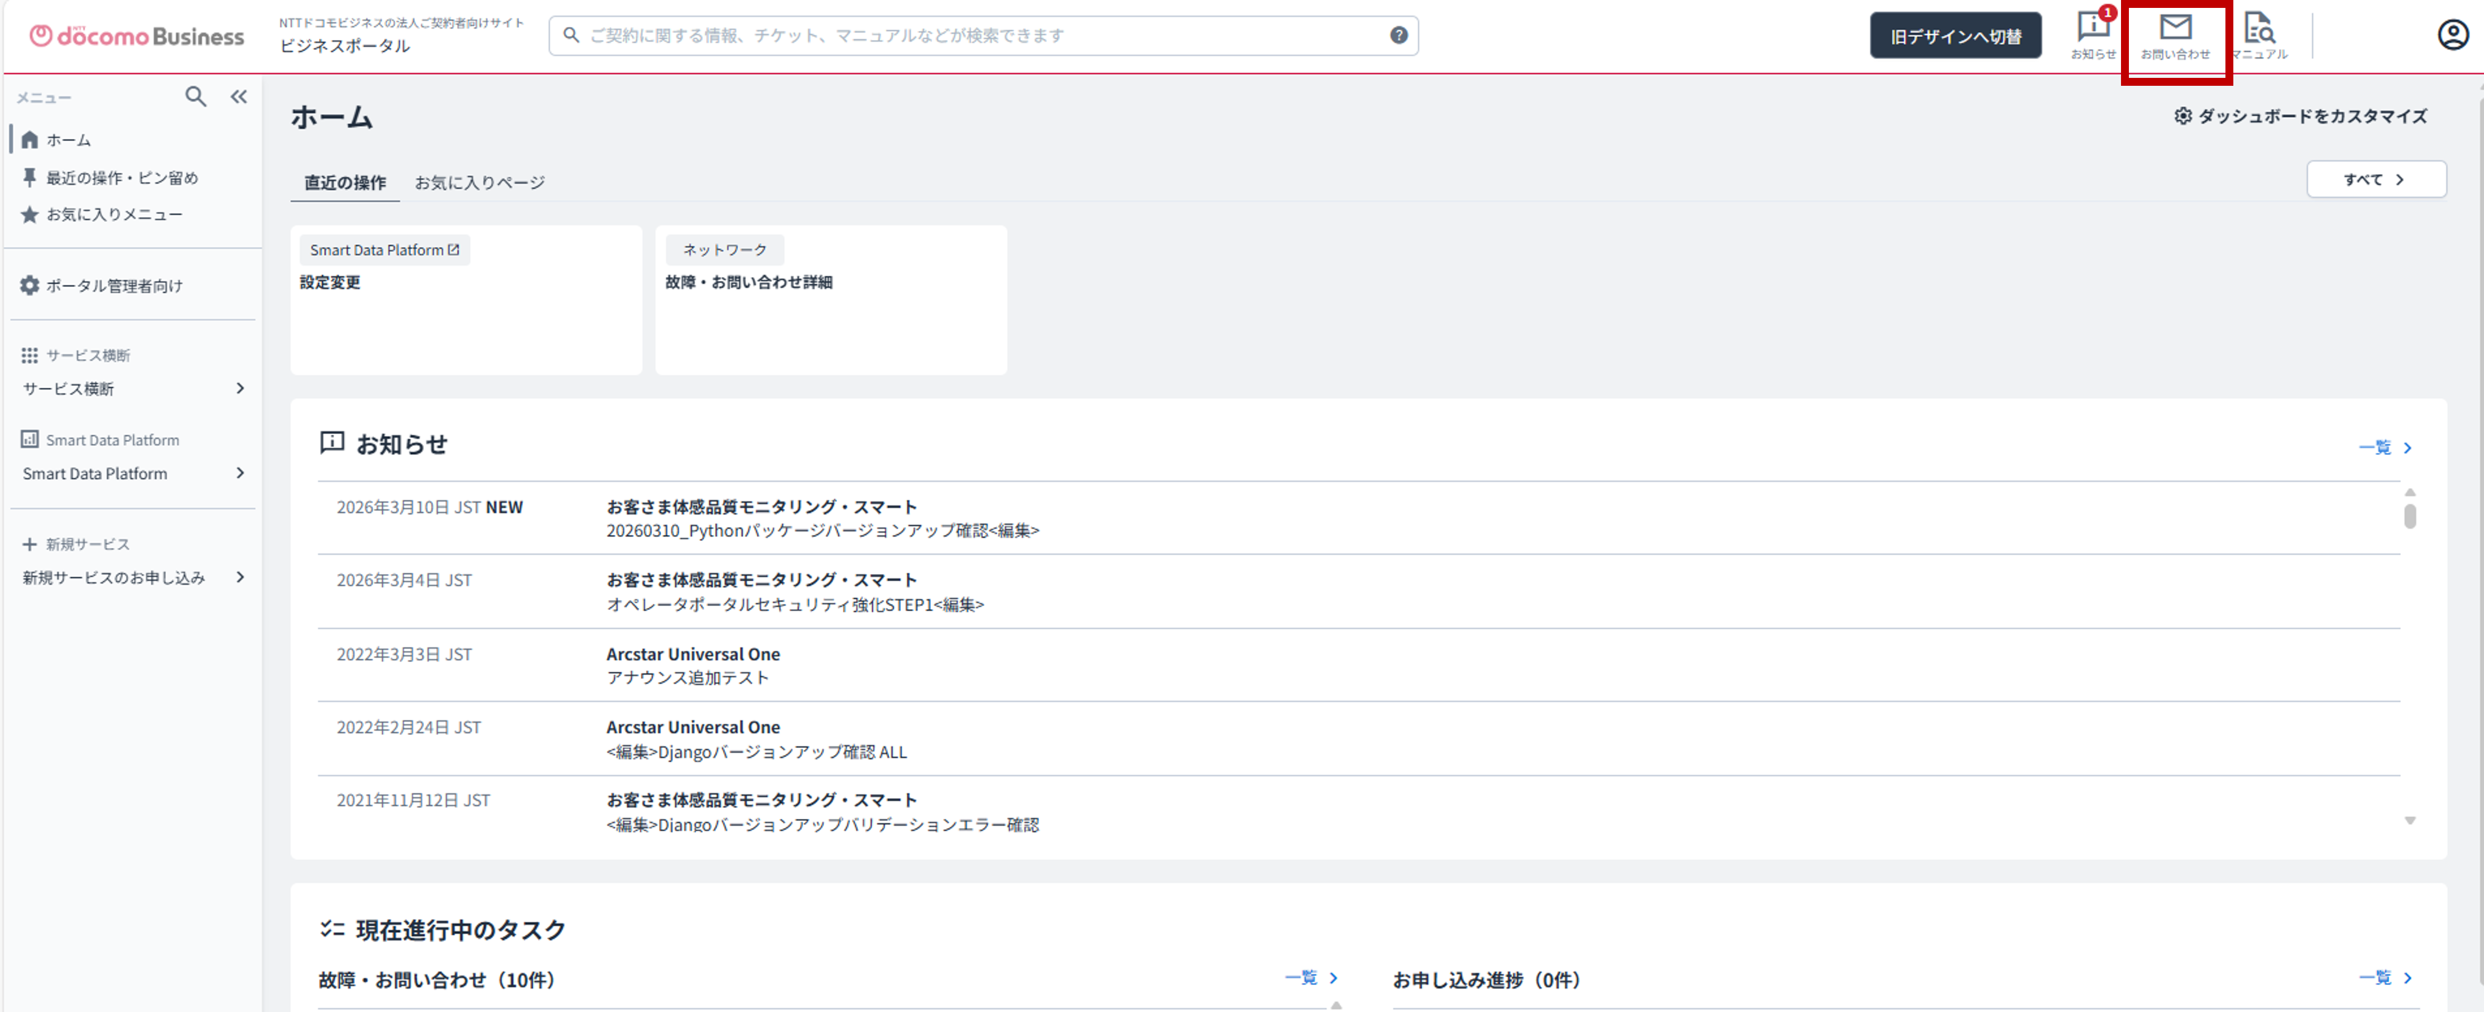The width and height of the screenshot is (2484, 1012).
Task: Expand 新規サービスのお申し込み menu
Action: [x=132, y=577]
